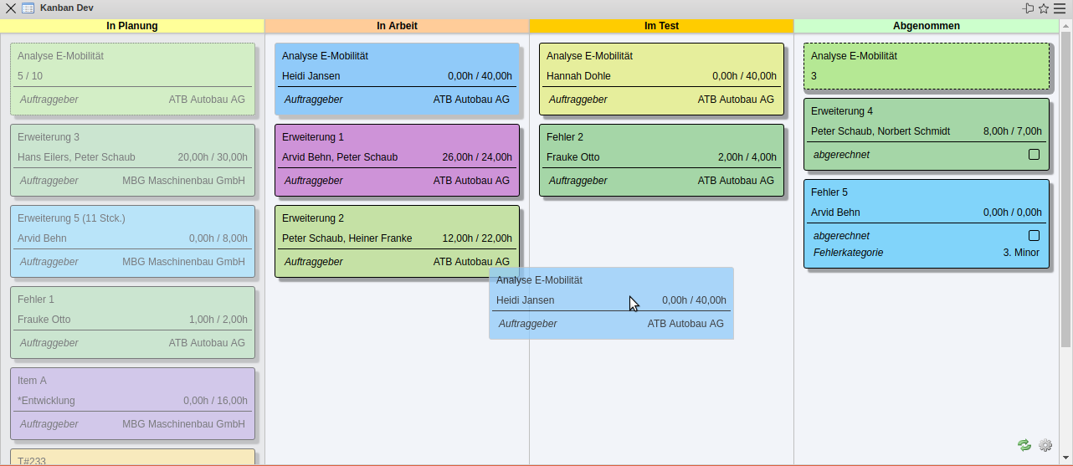Click assignee Peter Schaub, Heiner Franke
The width and height of the screenshot is (1073, 466).
[x=347, y=238]
